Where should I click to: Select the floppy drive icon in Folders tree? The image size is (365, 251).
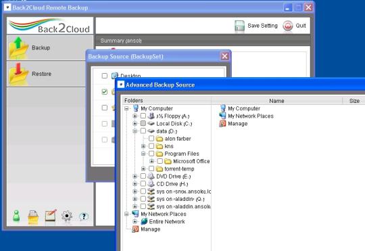[151, 116]
